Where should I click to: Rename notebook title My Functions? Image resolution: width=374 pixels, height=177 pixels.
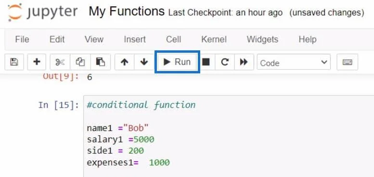pyautogui.click(x=127, y=12)
